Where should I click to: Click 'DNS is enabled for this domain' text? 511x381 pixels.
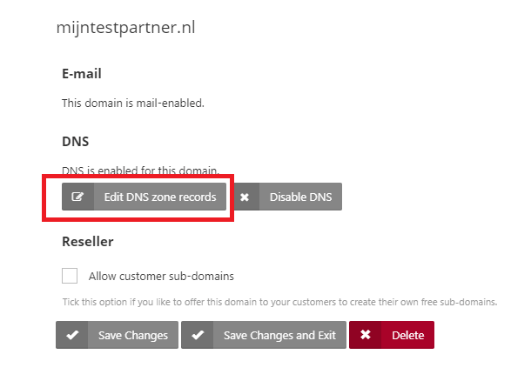click(140, 170)
